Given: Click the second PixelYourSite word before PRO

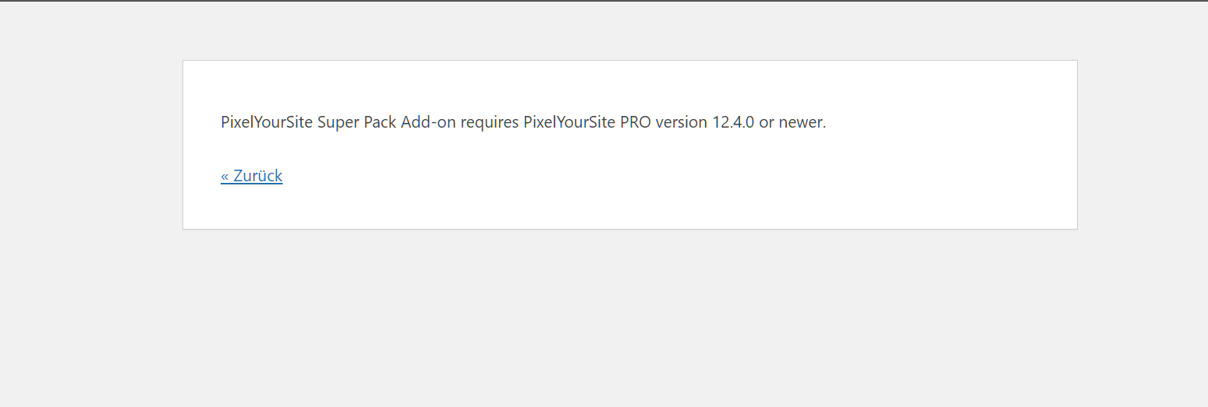Looking at the screenshot, I should tap(569, 122).
